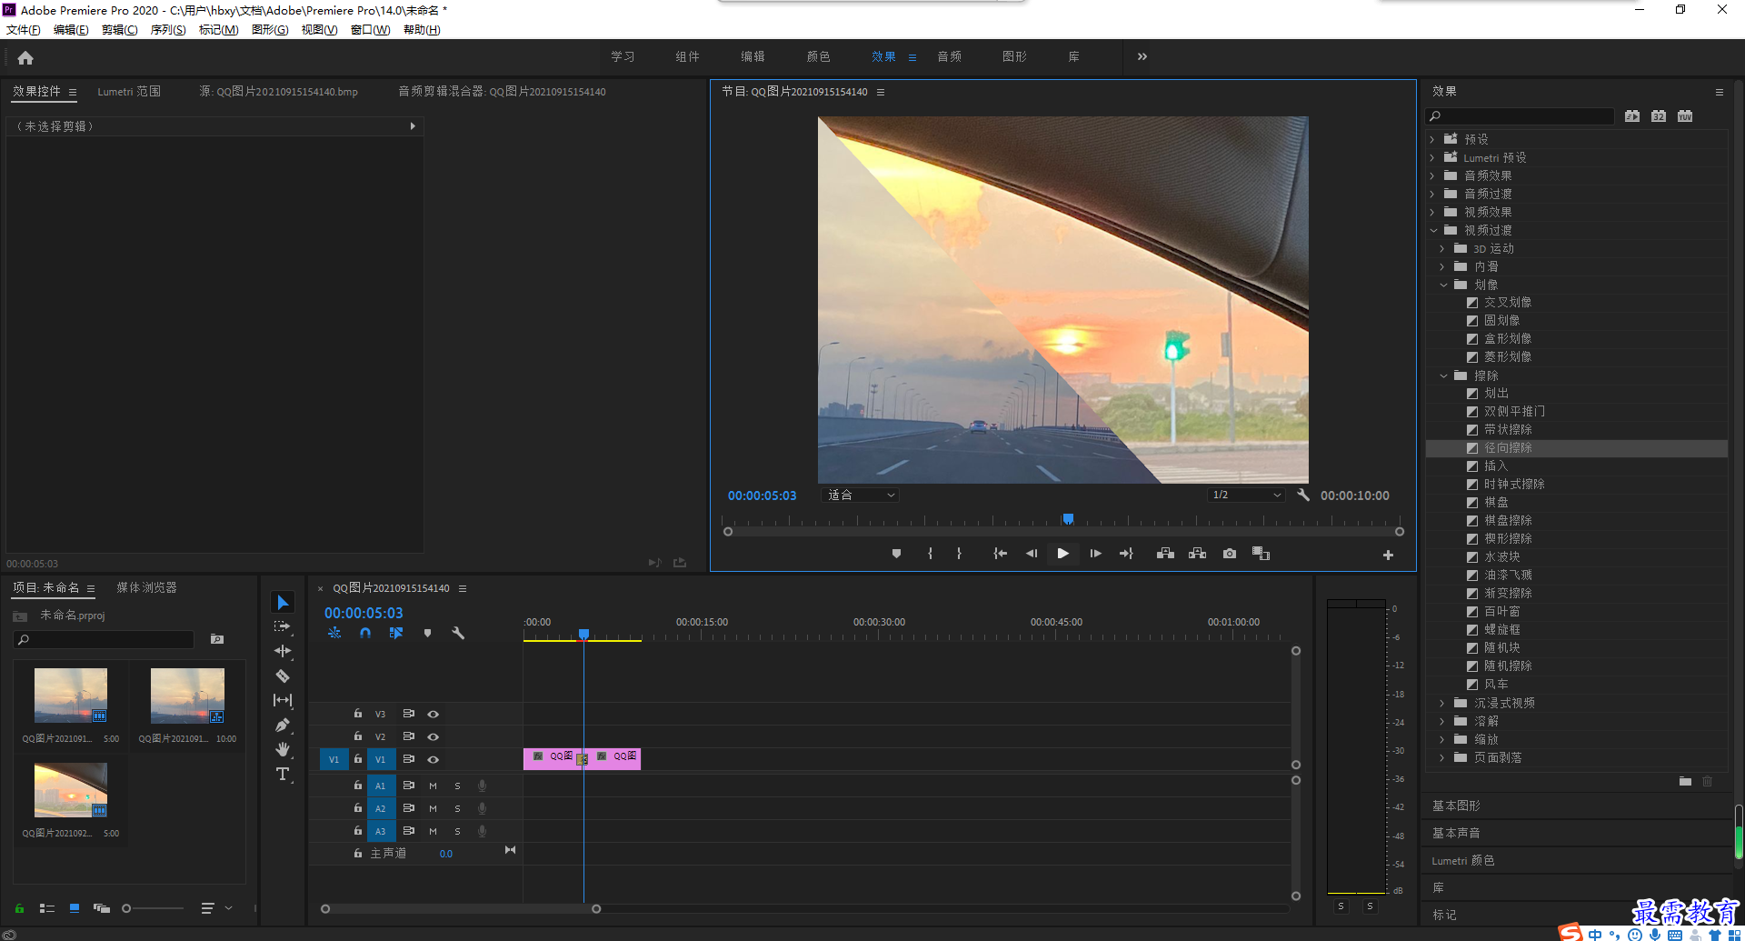Create new custom bin in Effects panel
Viewport: 1745px width, 941px height.
[x=1685, y=781]
